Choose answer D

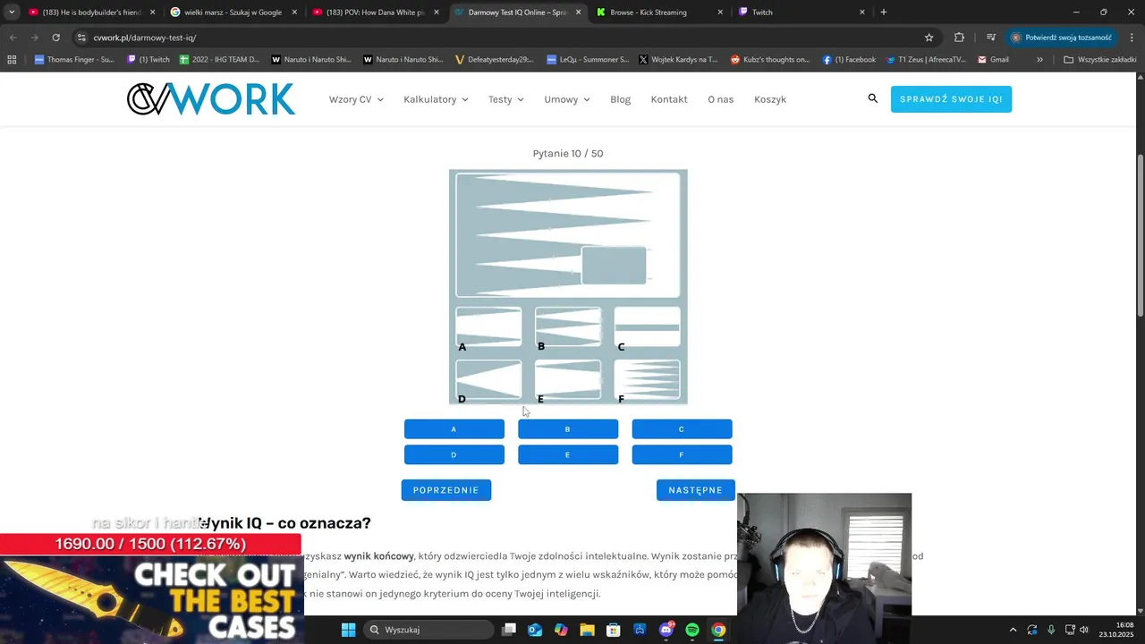point(454,455)
